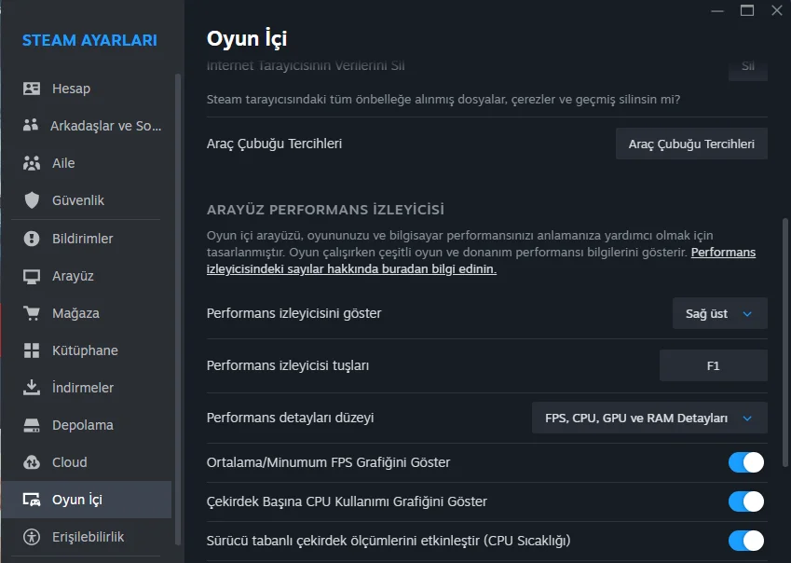791x563 pixels.
Task: Open the Hesap settings page
Action: (87, 89)
